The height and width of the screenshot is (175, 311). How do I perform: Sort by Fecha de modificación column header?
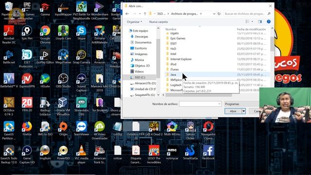[251, 29]
